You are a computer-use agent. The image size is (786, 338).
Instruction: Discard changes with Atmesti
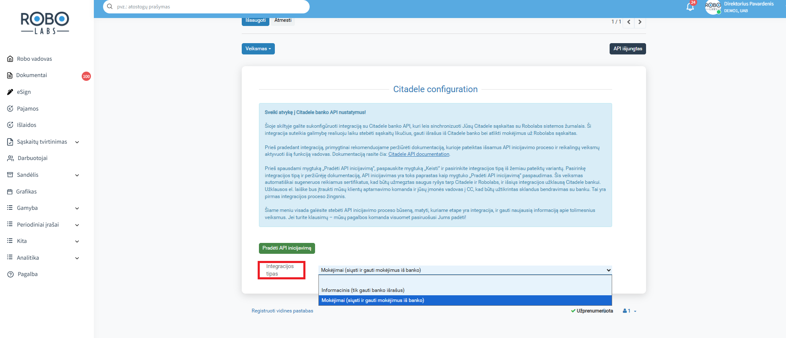click(x=283, y=21)
